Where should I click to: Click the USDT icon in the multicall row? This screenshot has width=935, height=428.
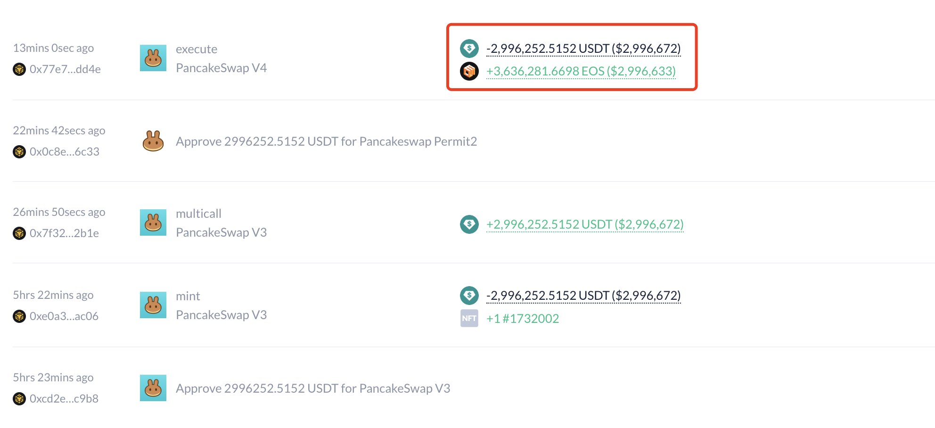[469, 225]
